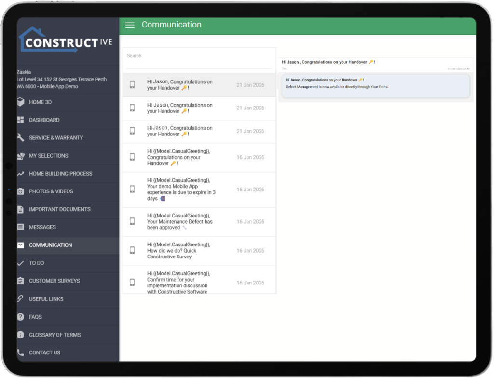Image resolution: width=494 pixels, height=379 pixels.
Task: Click the Glossary of Terms info icon
Action: pyautogui.click(x=20, y=335)
